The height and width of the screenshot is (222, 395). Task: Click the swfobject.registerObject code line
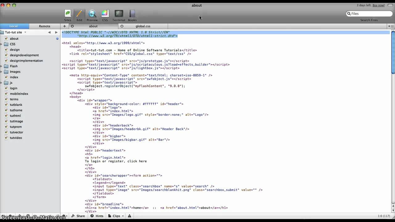(135, 86)
